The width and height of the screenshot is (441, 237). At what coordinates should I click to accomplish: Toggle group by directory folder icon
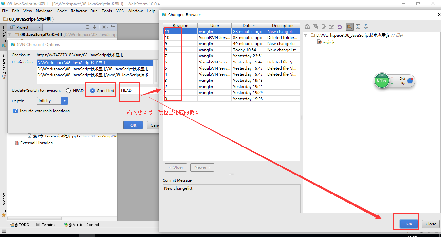coord(349,27)
